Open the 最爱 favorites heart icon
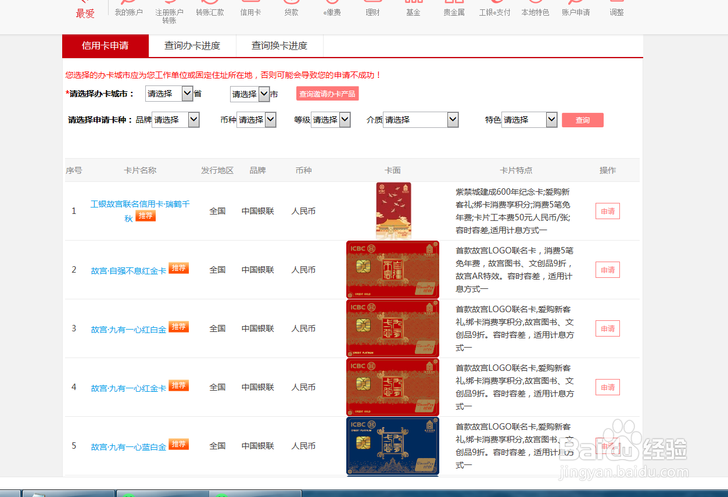Image resolution: width=728 pixels, height=497 pixels. [x=85, y=7]
